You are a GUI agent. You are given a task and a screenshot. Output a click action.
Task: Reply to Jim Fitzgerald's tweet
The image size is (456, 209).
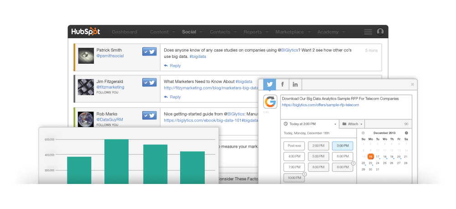coord(172,97)
